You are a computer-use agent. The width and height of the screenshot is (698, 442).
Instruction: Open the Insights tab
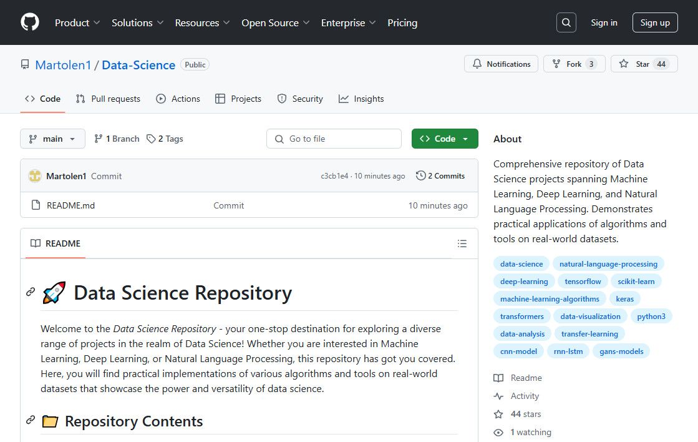tap(369, 99)
